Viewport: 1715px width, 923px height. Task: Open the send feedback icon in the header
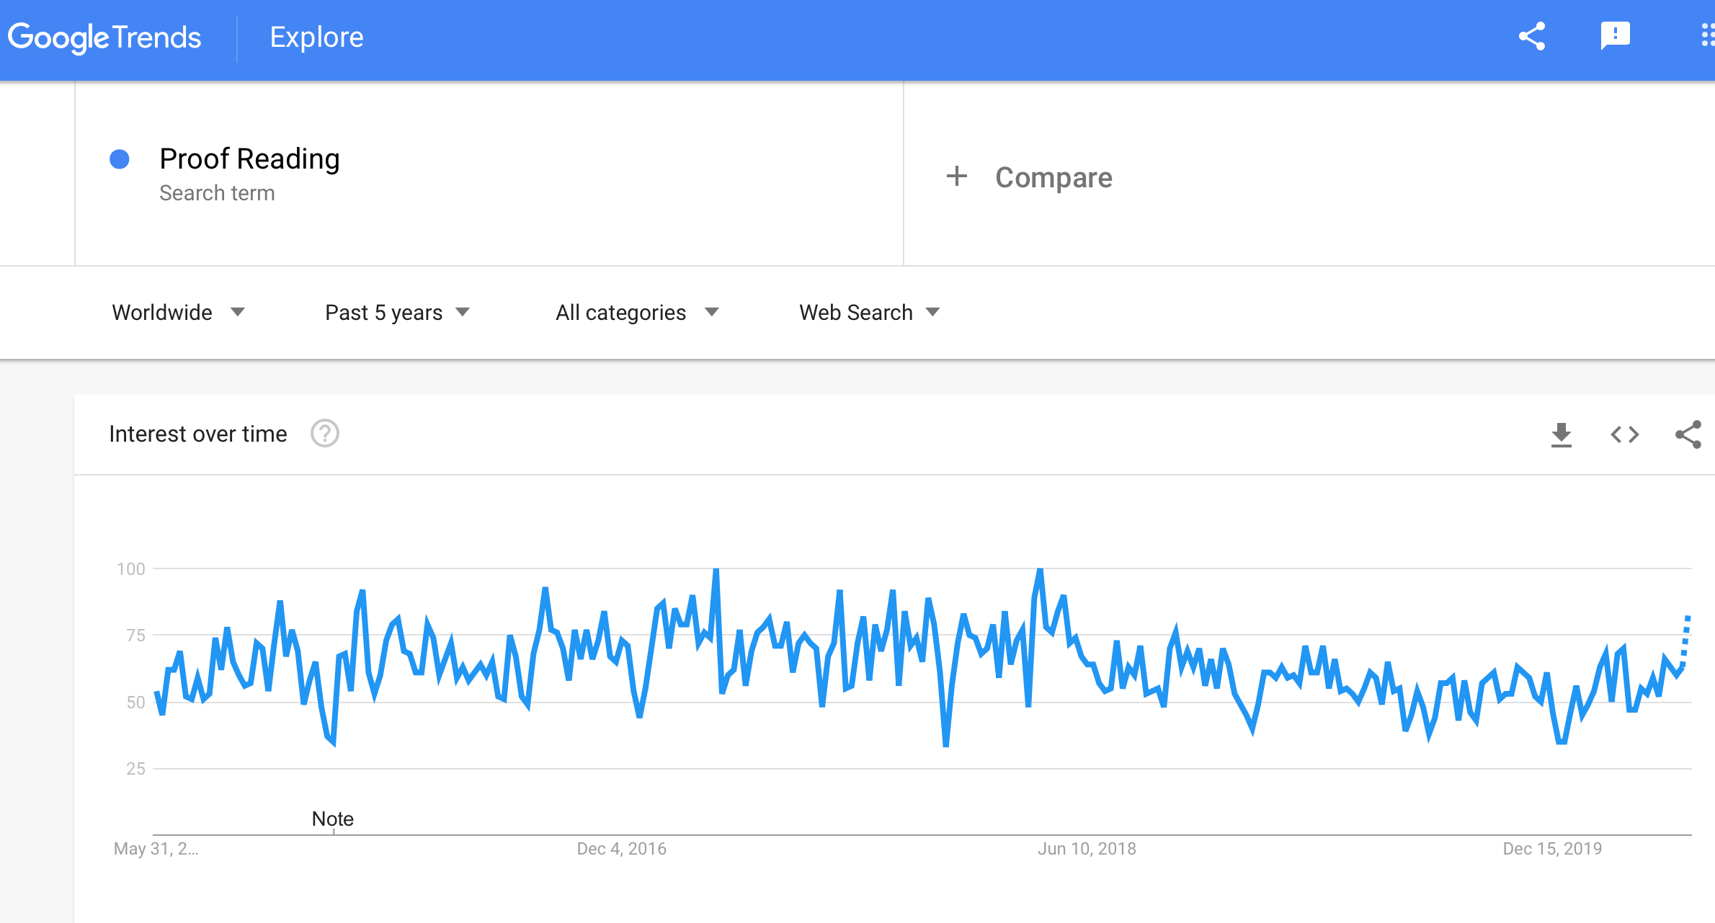point(1615,36)
